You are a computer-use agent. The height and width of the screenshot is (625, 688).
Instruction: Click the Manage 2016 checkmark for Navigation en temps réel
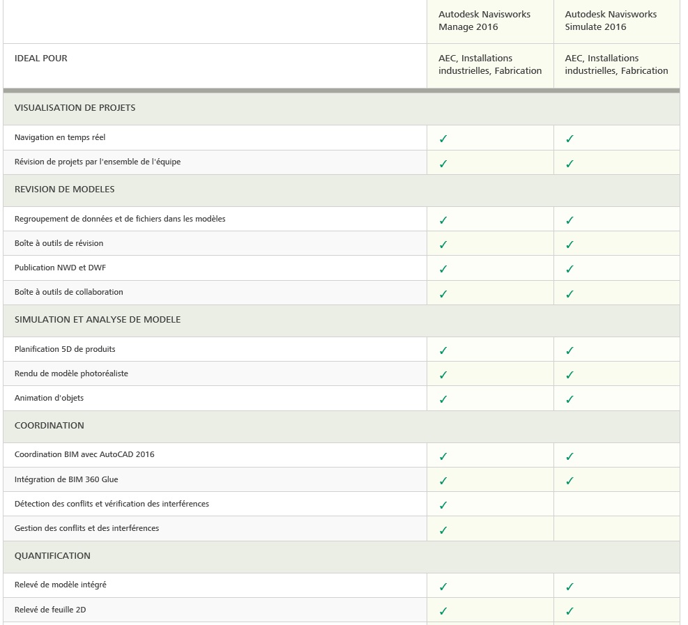[443, 139]
